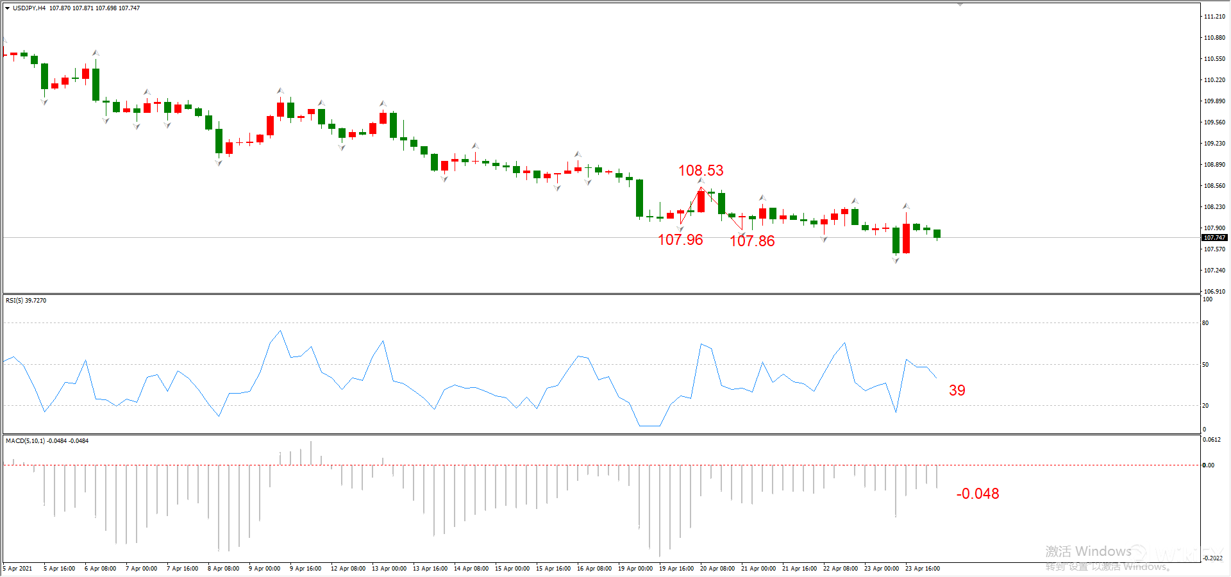Select the last green candlestick on the chart
The width and height of the screenshot is (1231, 577).
(937, 233)
